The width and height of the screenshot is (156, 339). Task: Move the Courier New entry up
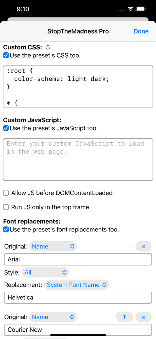[124, 317]
